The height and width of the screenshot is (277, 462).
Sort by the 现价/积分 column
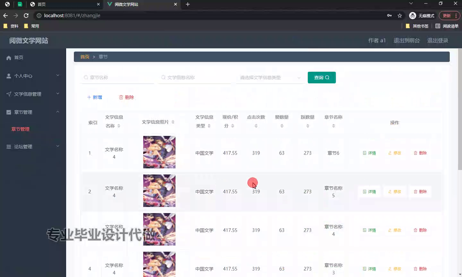233,126
